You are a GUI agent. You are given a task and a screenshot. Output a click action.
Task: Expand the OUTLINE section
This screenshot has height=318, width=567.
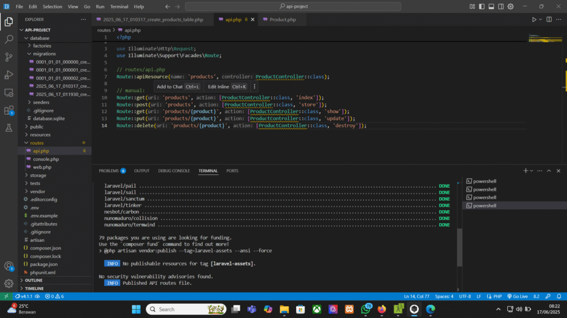point(33,280)
